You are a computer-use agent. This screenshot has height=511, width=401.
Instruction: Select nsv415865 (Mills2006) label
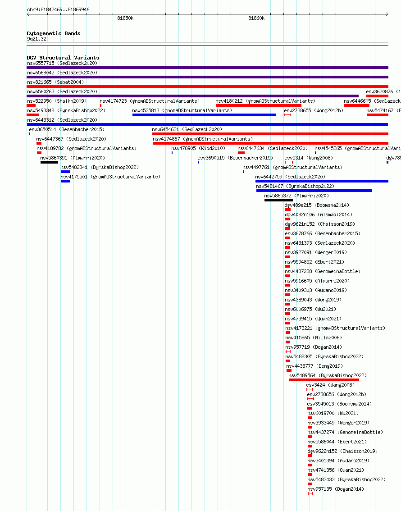point(314,338)
